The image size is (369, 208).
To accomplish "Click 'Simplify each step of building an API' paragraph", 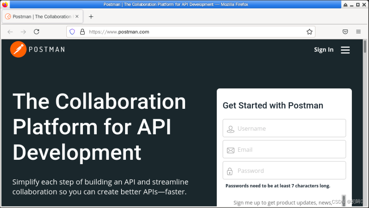I will tap(100, 187).
